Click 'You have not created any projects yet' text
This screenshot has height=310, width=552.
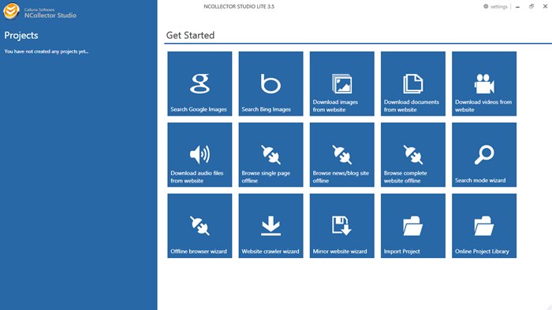(x=46, y=51)
